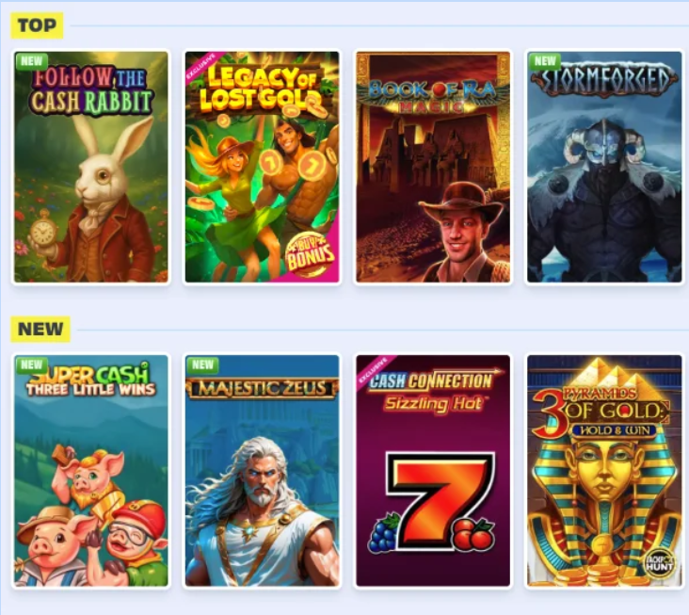Open Follow the Cash Rabbit game
The height and width of the screenshot is (615, 689).
tap(91, 167)
